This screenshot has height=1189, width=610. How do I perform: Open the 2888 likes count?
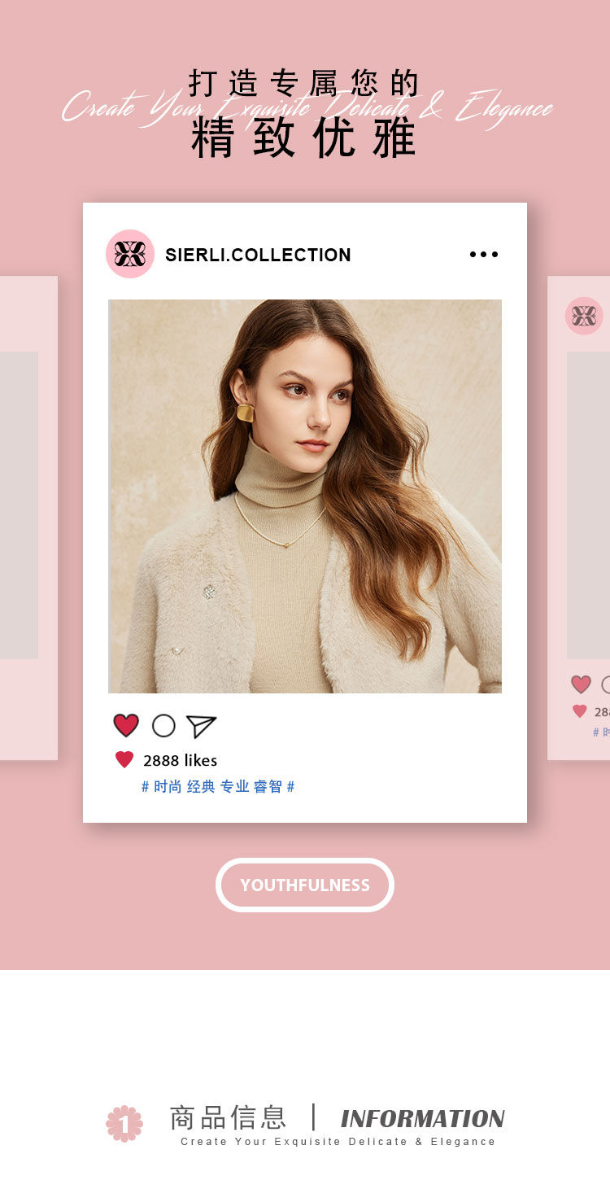click(x=180, y=760)
